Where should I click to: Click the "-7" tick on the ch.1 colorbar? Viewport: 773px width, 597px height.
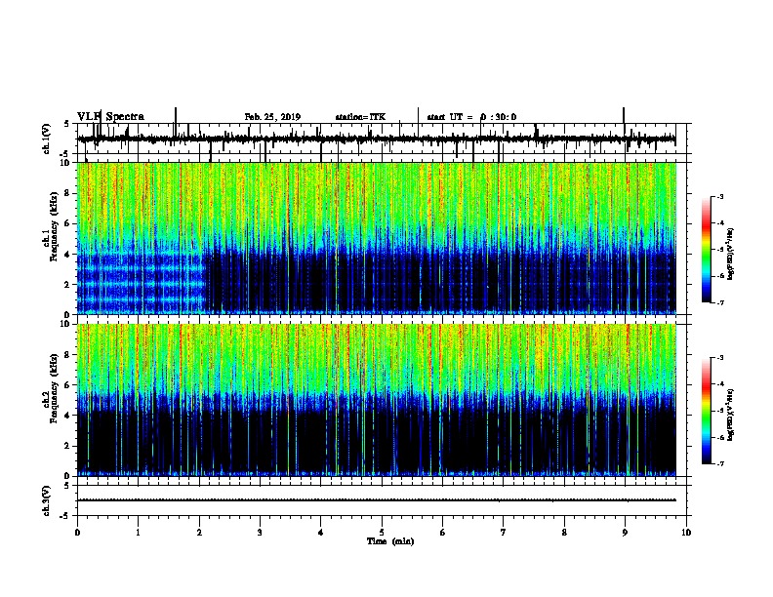pos(720,302)
